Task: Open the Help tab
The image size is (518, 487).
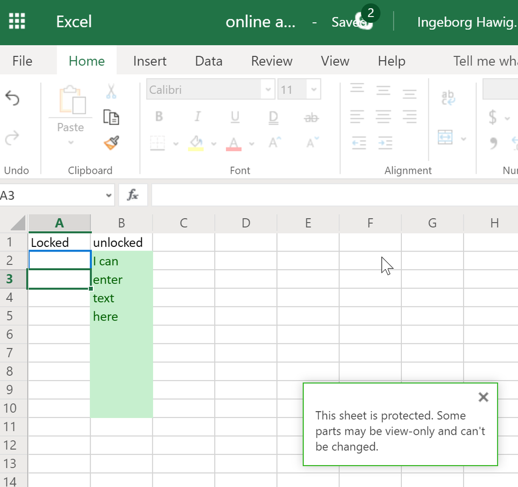Action: 391,61
